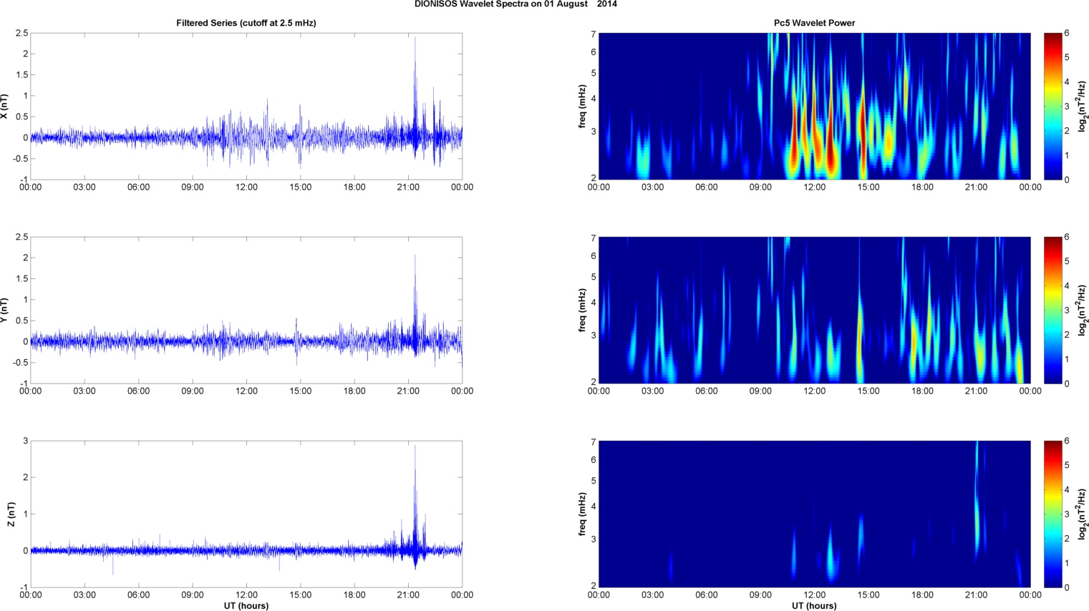The width and height of the screenshot is (1089, 611).
Task: Click 'freq (mHz)' label of the Y-component spectrogram
Action: coord(583,311)
